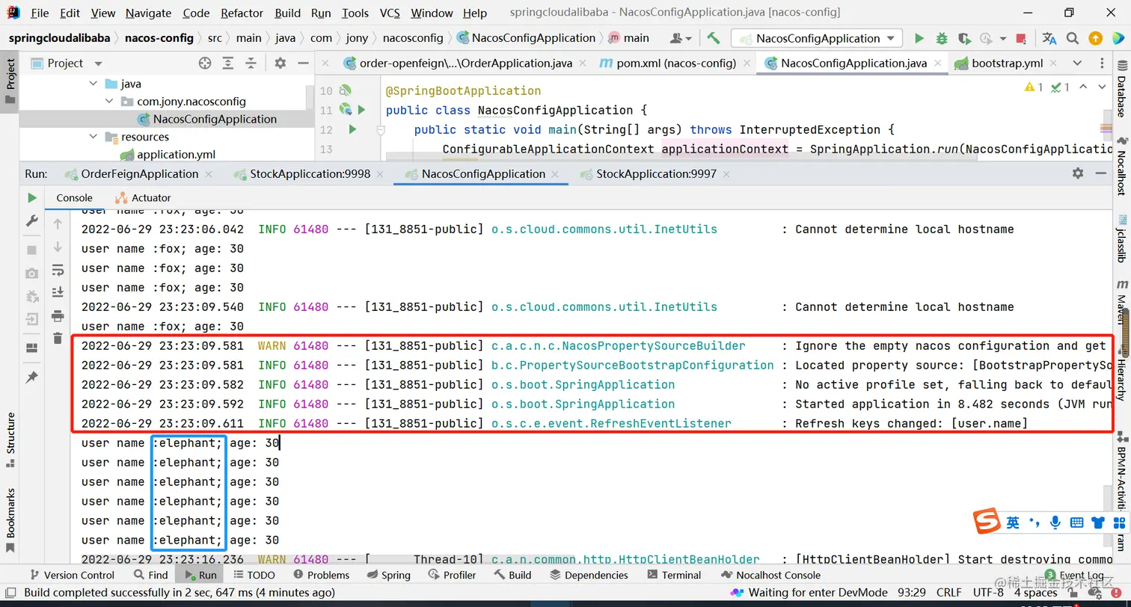Click the Restore Layout icon in Run panel
1131x607 pixels.
pyautogui.click(x=31, y=348)
